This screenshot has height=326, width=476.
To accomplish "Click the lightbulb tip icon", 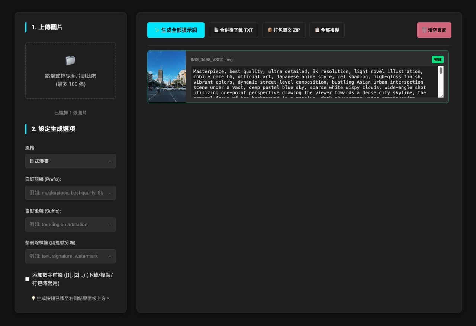I will pos(33,298).
